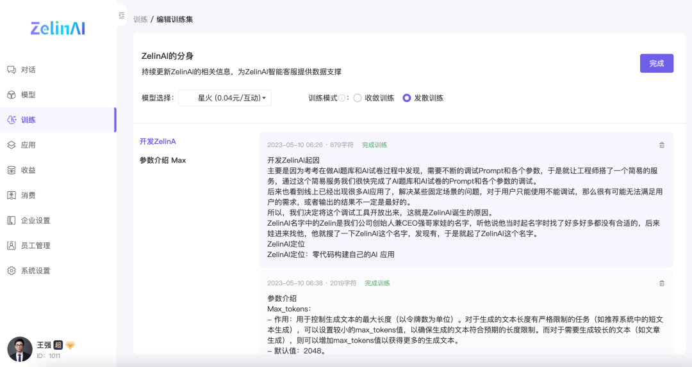Click the 2023-05-10 06:38 timestamp

click(295, 283)
